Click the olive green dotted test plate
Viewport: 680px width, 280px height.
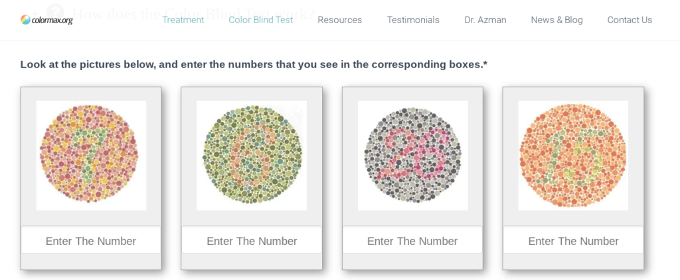point(252,156)
